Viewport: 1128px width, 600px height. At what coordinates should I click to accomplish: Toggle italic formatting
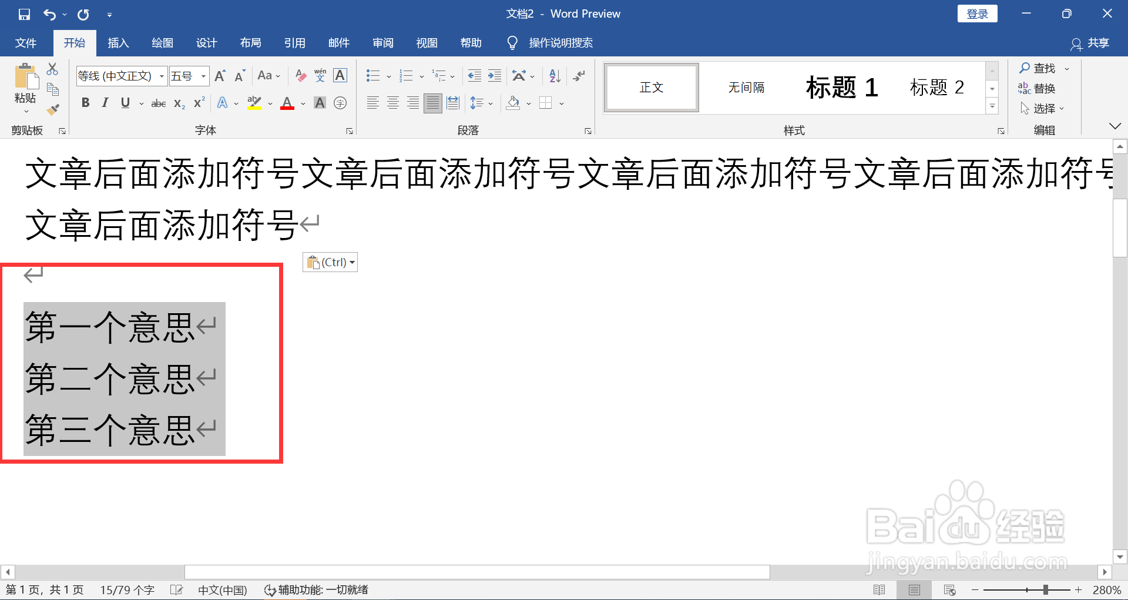pos(105,103)
